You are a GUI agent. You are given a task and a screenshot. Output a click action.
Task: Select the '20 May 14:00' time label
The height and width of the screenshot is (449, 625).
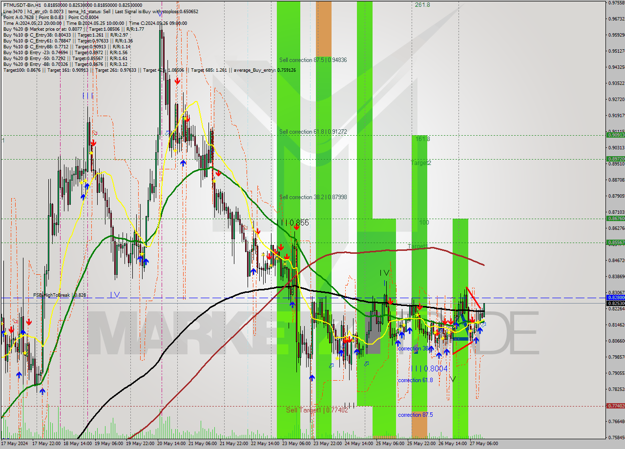point(171,444)
